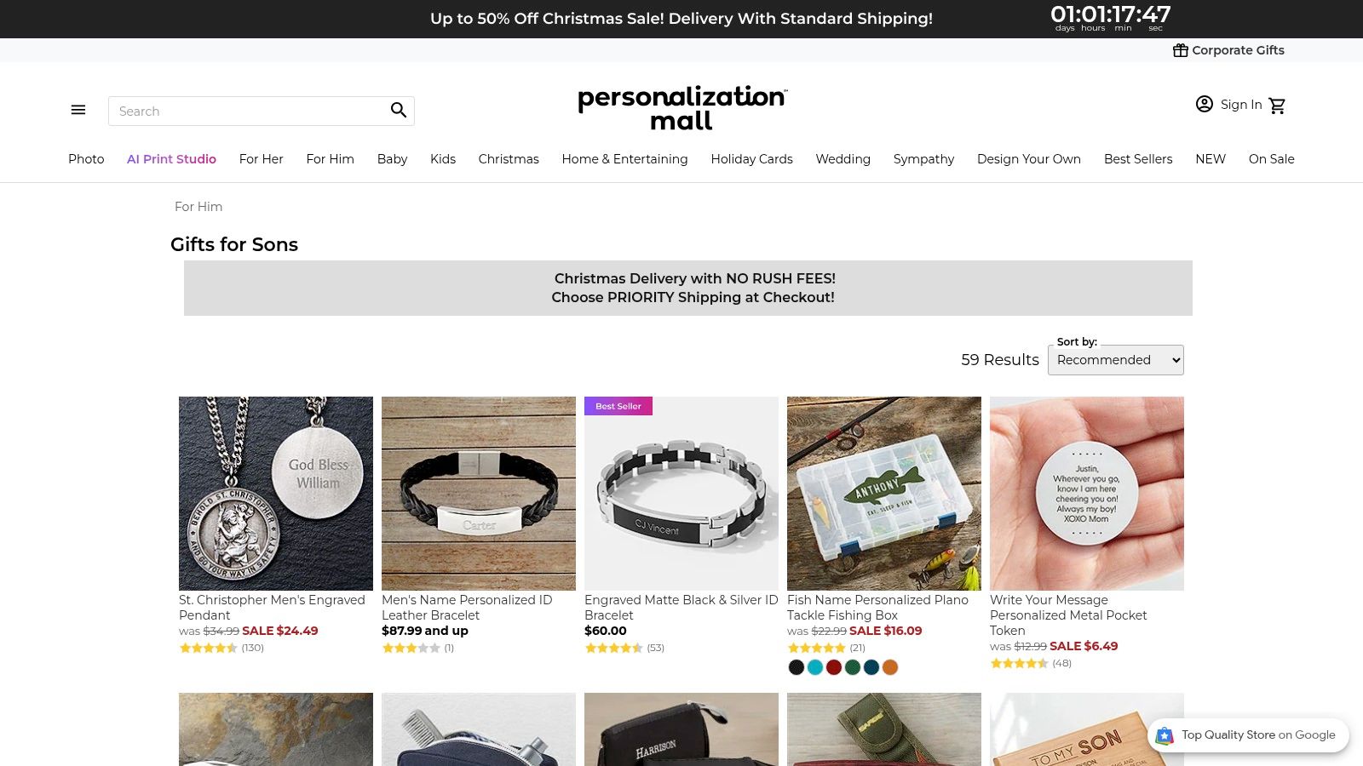Click the Sign In account icon
This screenshot has height=766, width=1363.
[1204, 104]
